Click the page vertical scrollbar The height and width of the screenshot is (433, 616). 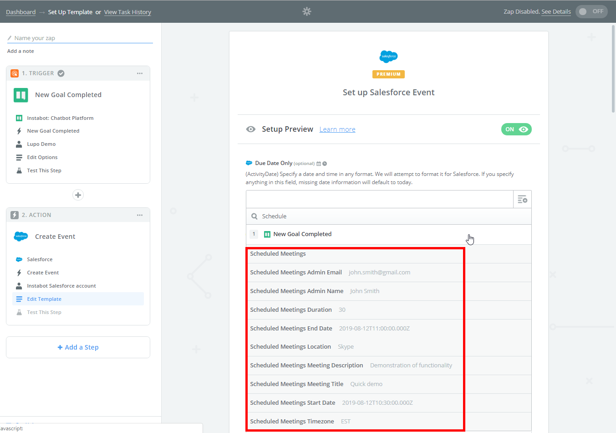tap(613, 68)
